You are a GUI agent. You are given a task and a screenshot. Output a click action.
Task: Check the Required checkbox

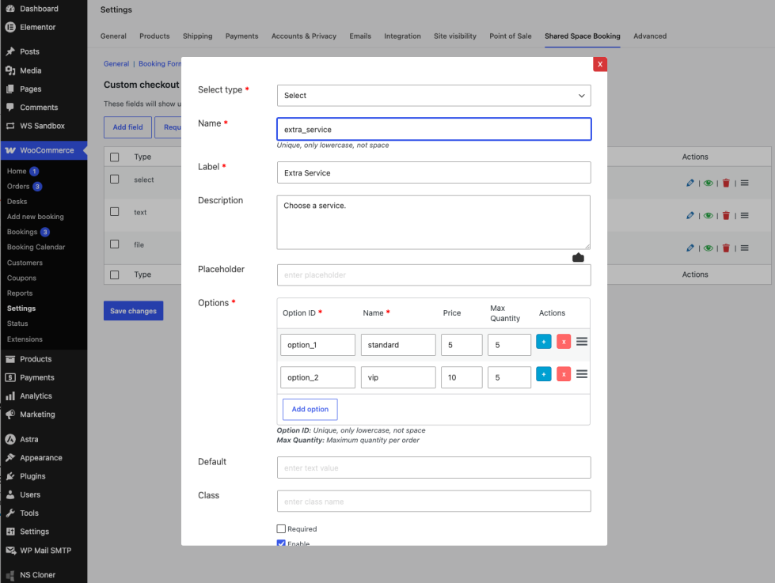[x=281, y=528]
